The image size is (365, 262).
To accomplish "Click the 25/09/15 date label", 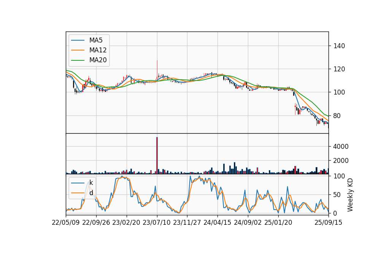I will (328, 223).
